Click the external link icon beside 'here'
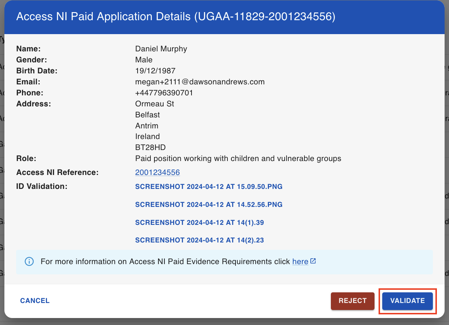The image size is (449, 325). (x=313, y=261)
